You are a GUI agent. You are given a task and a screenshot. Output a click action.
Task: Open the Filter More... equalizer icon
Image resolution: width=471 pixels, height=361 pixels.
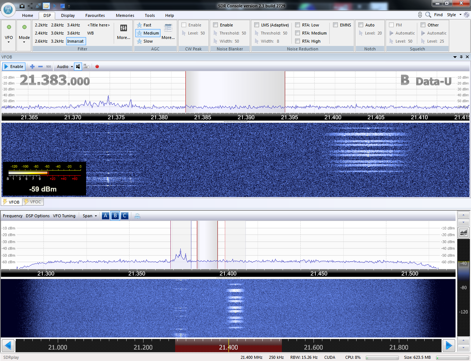point(123,30)
